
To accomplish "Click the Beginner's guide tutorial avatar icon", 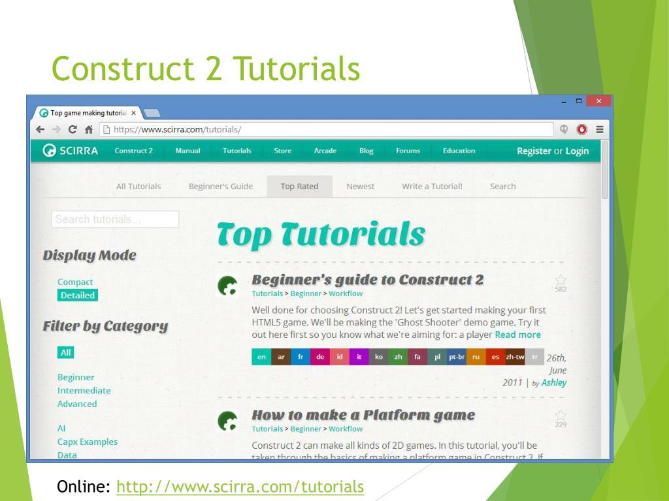I will tap(228, 286).
